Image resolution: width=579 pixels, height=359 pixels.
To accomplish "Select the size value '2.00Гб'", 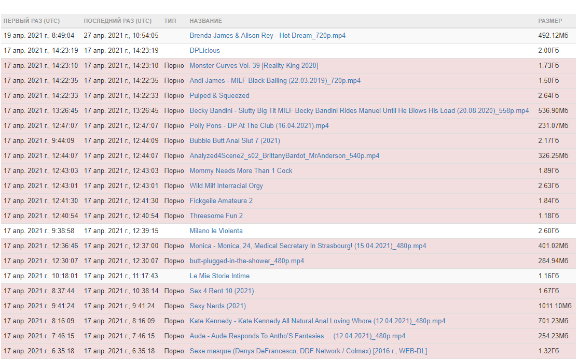I will pyautogui.click(x=548, y=50).
